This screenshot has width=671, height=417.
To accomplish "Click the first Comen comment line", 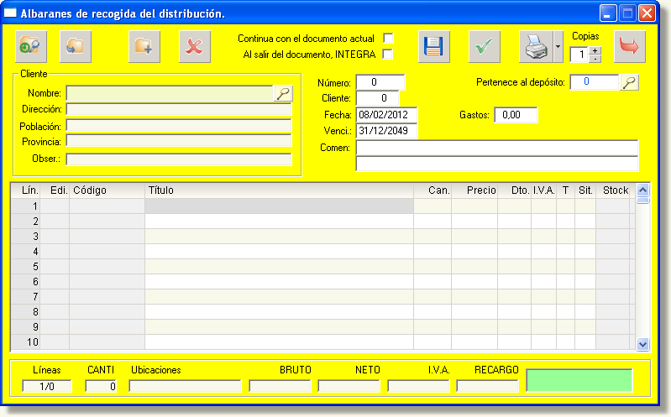I will (x=497, y=148).
